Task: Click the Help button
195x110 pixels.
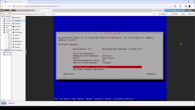Action: (191, 14)
